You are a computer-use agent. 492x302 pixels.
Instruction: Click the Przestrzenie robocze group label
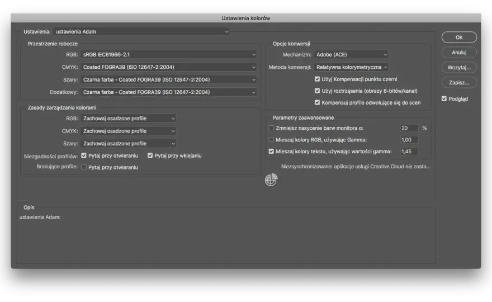pos(53,44)
